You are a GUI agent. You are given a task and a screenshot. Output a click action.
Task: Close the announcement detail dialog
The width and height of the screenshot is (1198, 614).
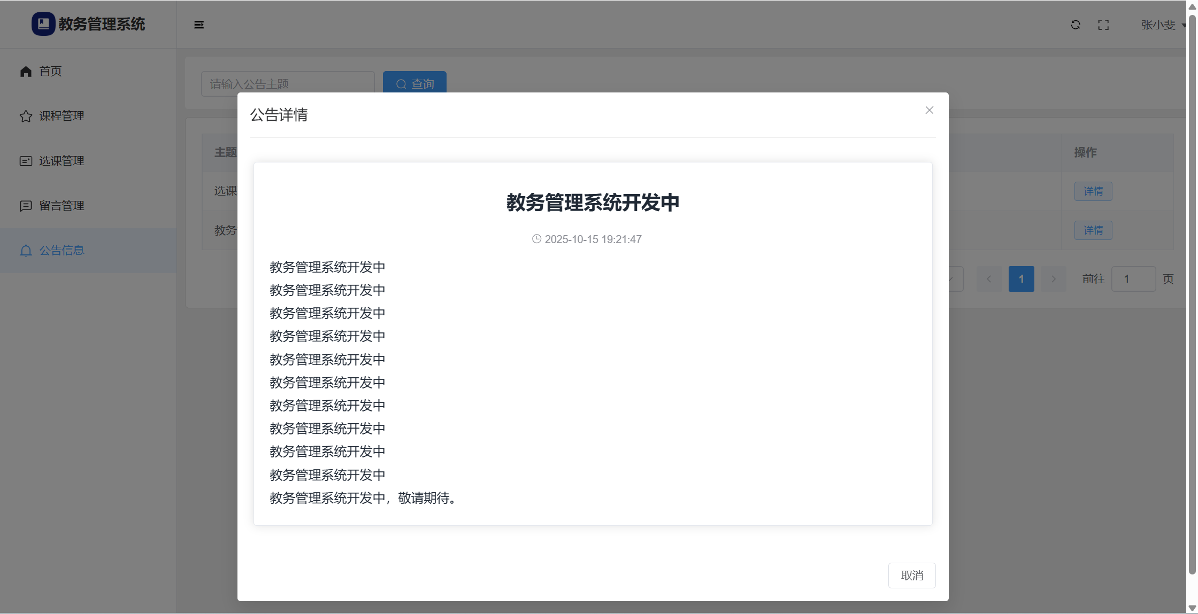coord(929,110)
